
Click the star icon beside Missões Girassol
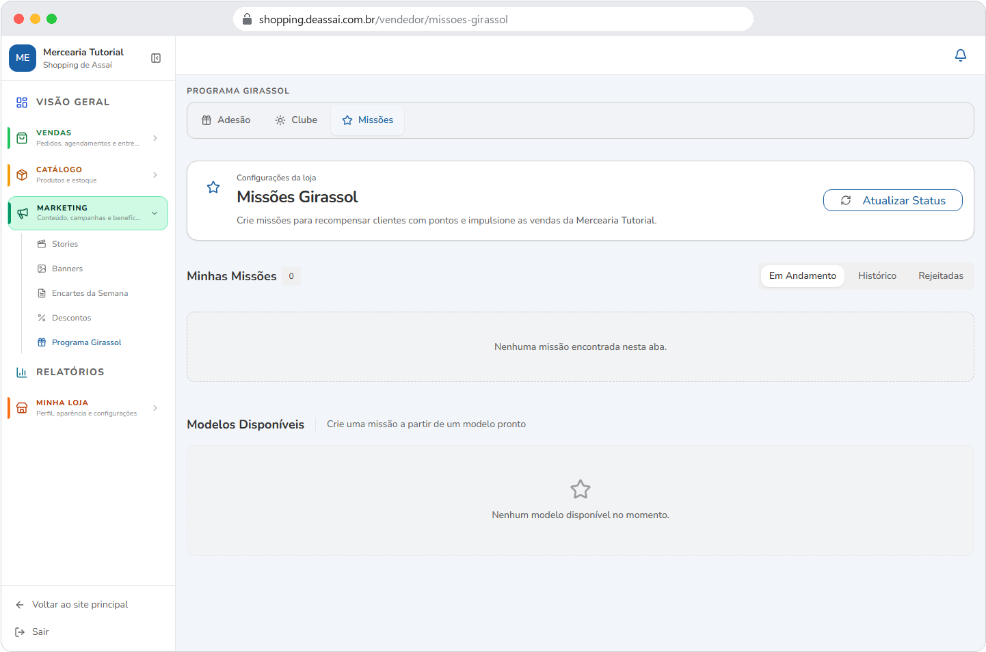click(x=213, y=187)
